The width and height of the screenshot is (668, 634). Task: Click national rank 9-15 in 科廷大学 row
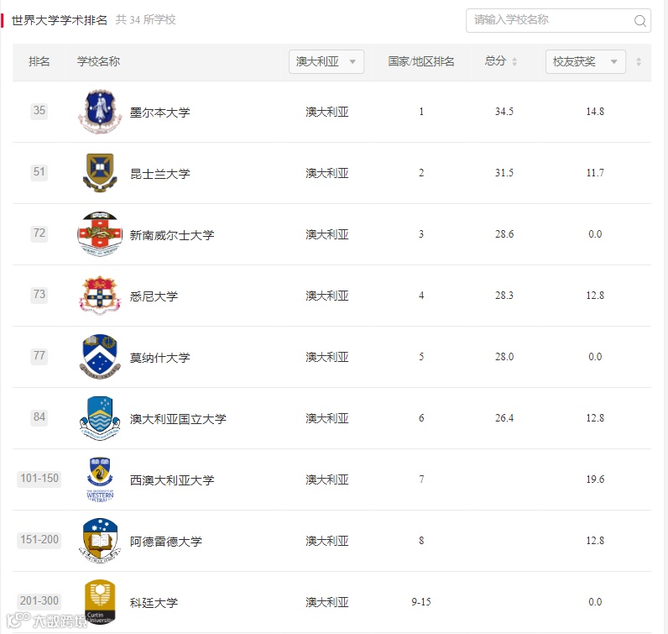tap(421, 602)
